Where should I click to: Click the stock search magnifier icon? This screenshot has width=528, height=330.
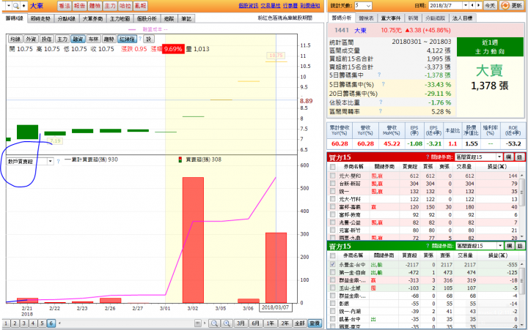[15, 6]
